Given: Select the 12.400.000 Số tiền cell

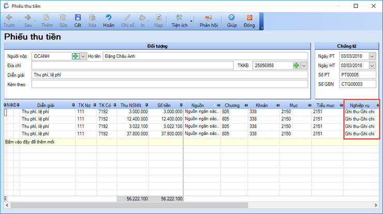Looking at the screenshot, I should pyautogui.click(x=166, y=119).
